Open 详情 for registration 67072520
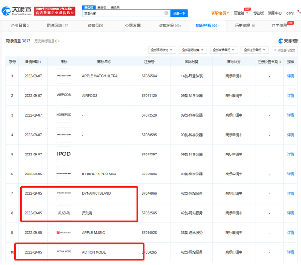301x265 pixels. 291,115
